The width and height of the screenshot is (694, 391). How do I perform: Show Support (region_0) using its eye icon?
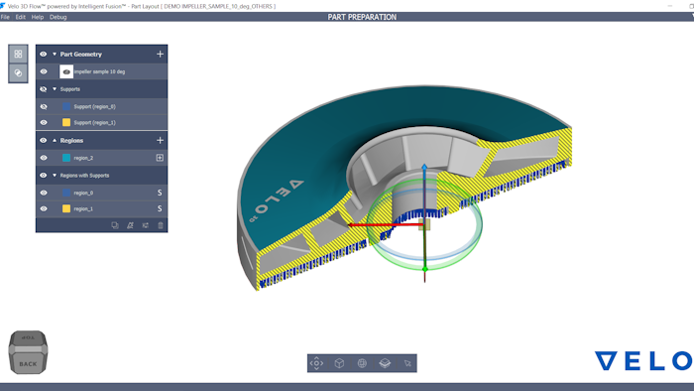pyautogui.click(x=44, y=106)
